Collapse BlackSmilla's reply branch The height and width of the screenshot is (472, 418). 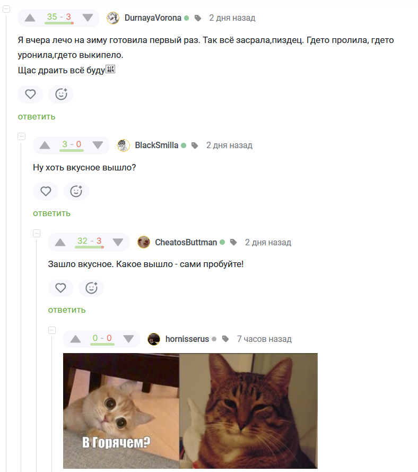[x=22, y=136]
